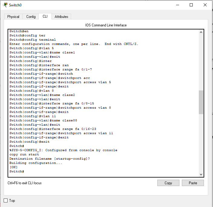This screenshot has width=213, height=207.
Task: Click the scrollbar track below the thumb
Action: (201, 143)
